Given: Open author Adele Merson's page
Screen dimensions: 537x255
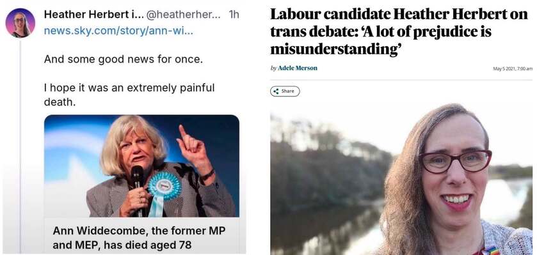Looking at the screenshot, I should pyautogui.click(x=298, y=68).
